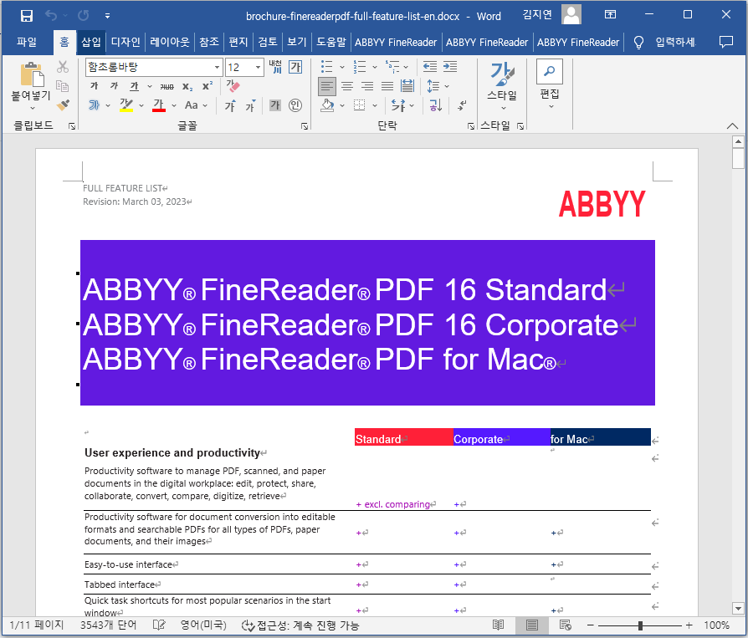This screenshot has width=748, height=638.
Task: Click distributed alignment icon
Action: (407, 86)
